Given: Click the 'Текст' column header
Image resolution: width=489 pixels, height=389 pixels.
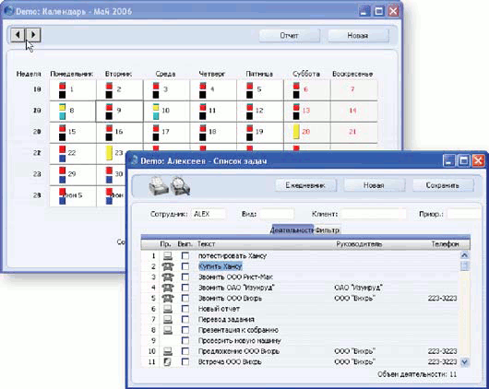Looking at the screenshot, I should pyautogui.click(x=206, y=244).
